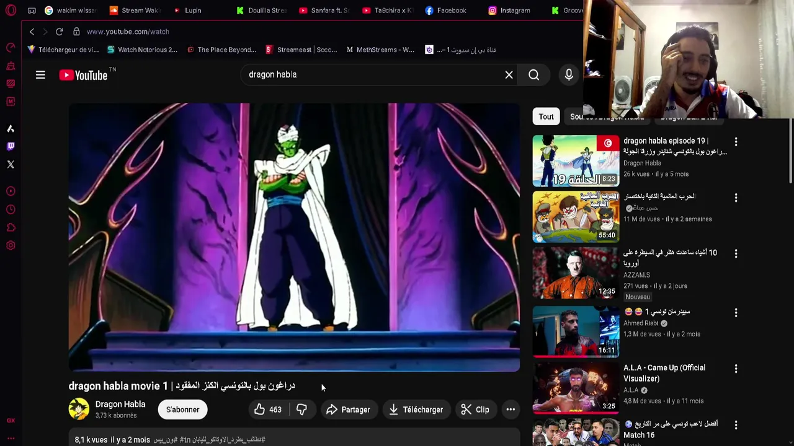Switch to the Lupin tab
The width and height of the screenshot is (794, 446).
(187, 11)
